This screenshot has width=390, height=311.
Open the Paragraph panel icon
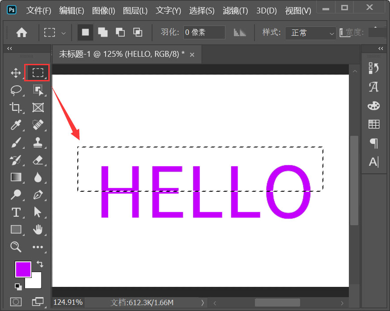[374, 143]
